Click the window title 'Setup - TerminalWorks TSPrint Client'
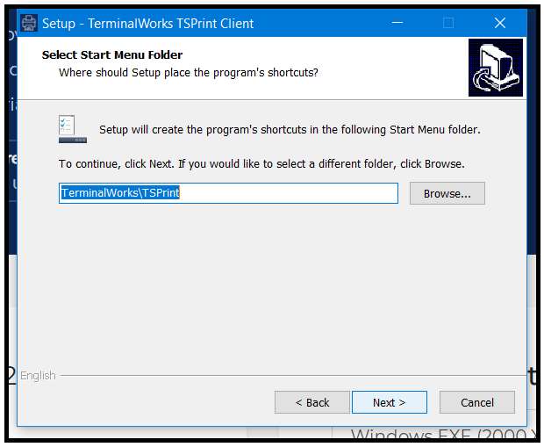This screenshot has width=544, height=447. 147,23
